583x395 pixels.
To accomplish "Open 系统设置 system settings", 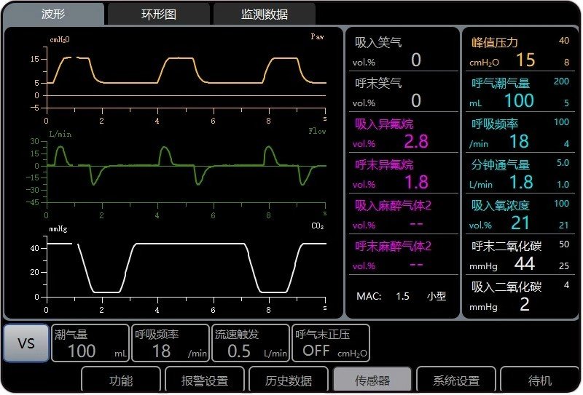I will [456, 380].
